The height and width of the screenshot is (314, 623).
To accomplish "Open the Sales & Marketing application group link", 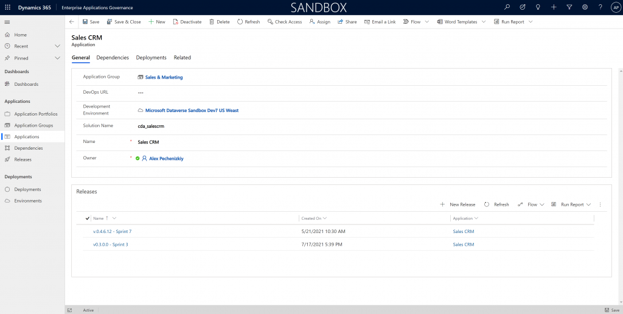I will click(x=164, y=77).
